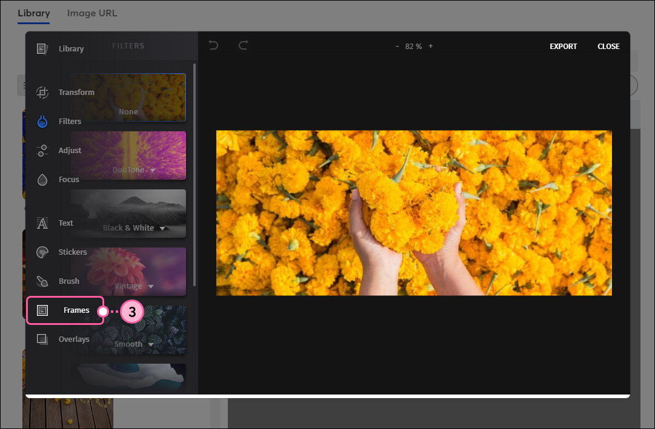This screenshot has height=429, width=655.
Task: Undo the last edit
Action: pos(213,45)
